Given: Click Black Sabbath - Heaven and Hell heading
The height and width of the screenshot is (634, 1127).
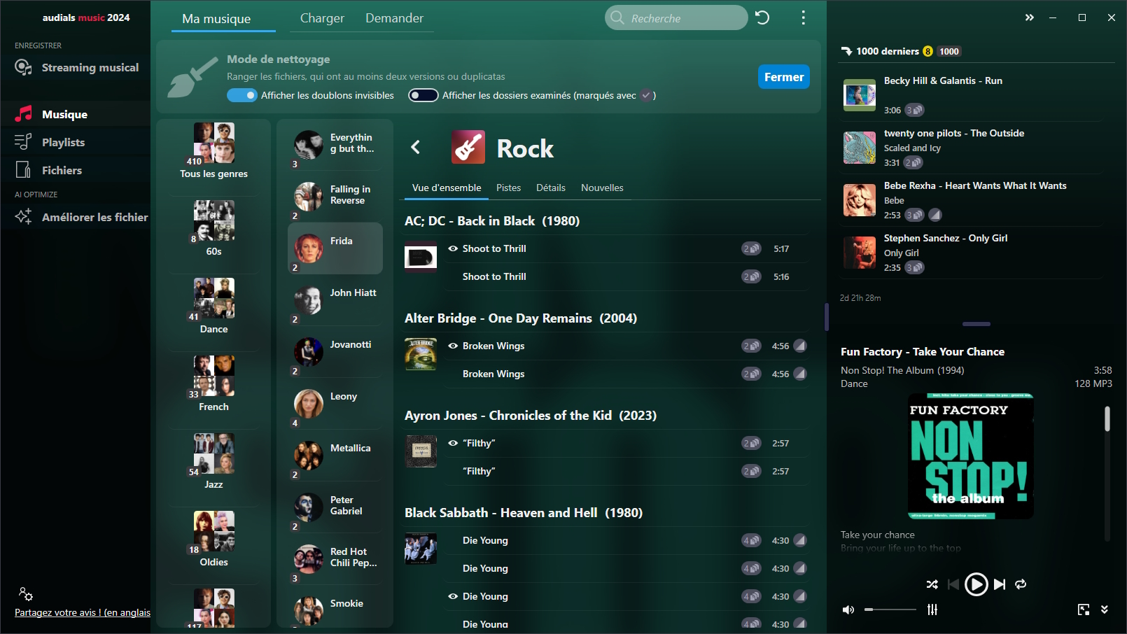Looking at the screenshot, I should click(x=524, y=512).
